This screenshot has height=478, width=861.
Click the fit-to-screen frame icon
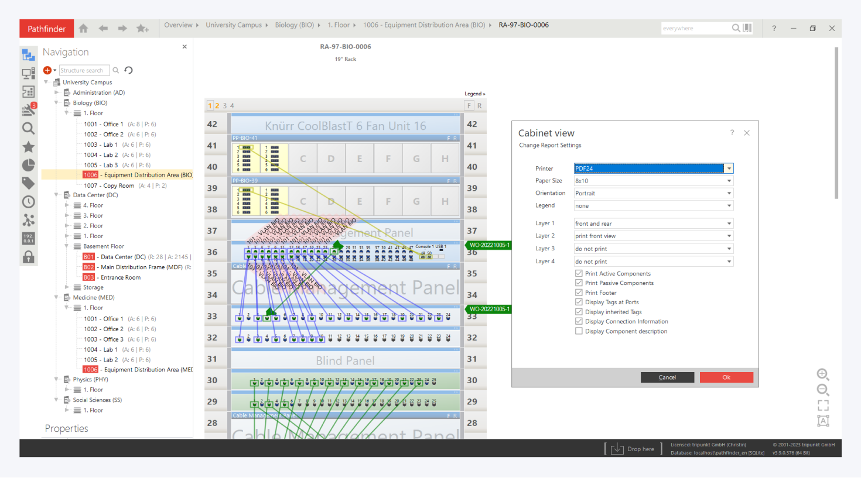822,405
